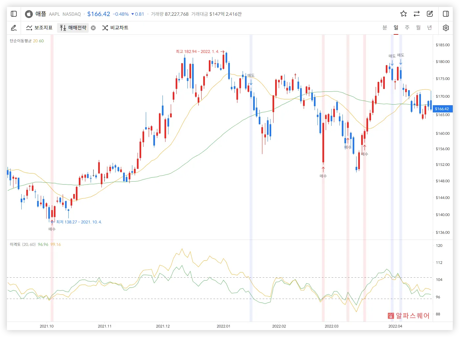The height and width of the screenshot is (337, 460).
Task: Open chart settings gear
Action: click(446, 28)
